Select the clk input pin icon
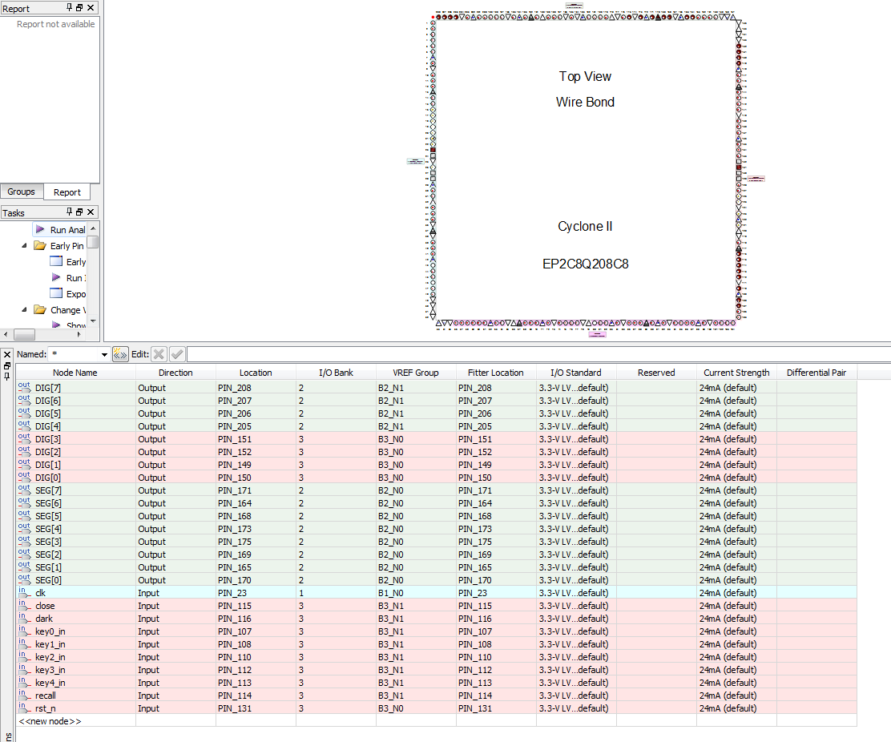 [x=24, y=593]
